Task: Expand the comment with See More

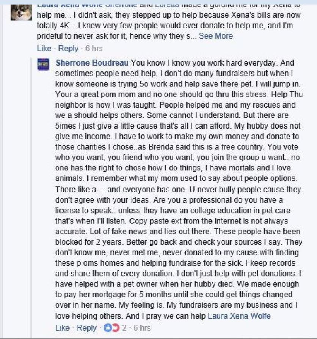Action: click(x=216, y=36)
